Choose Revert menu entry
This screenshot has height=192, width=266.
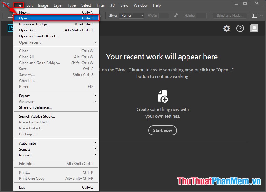(x=56, y=87)
